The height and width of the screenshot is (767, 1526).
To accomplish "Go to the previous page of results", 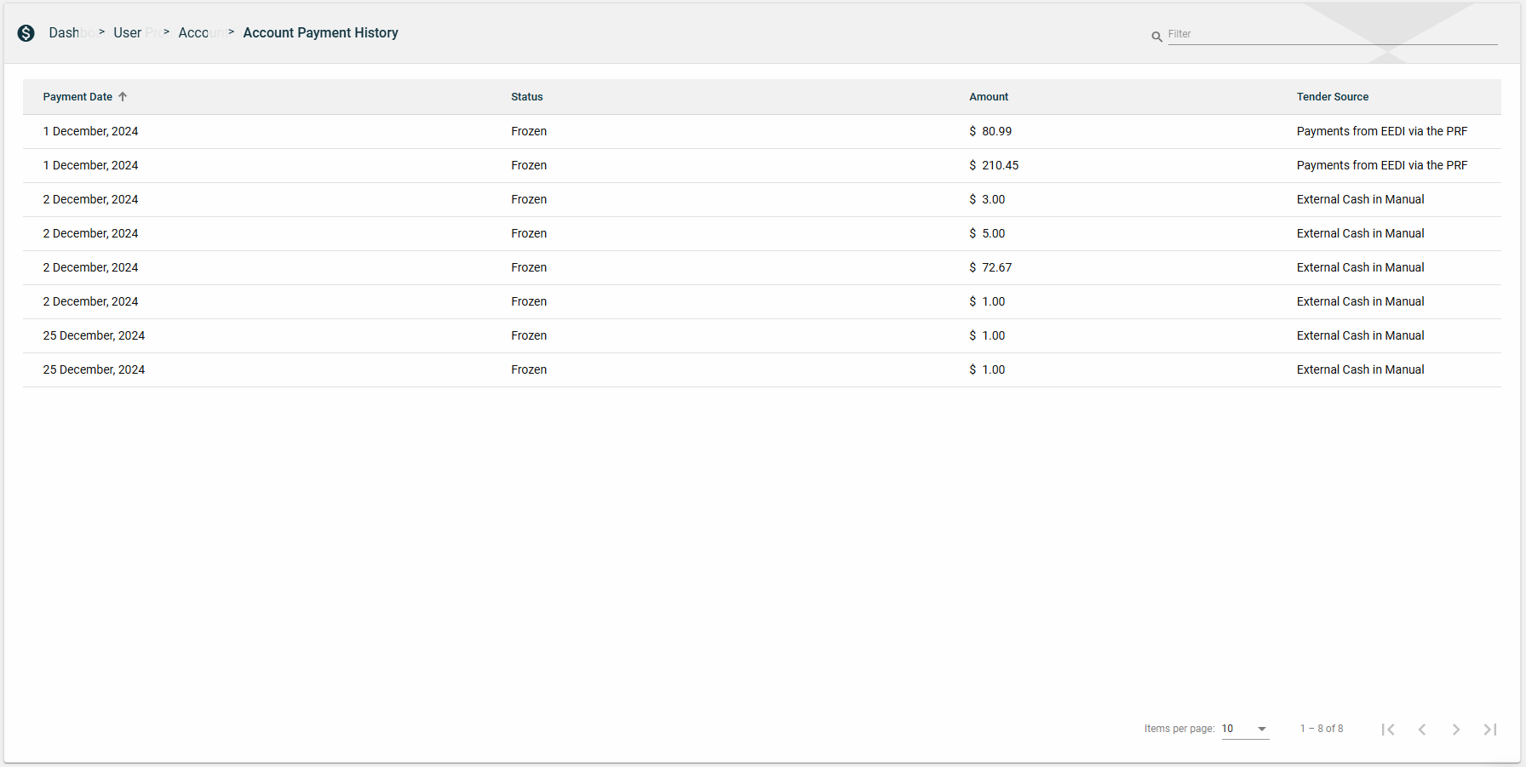I will pyautogui.click(x=1422, y=730).
